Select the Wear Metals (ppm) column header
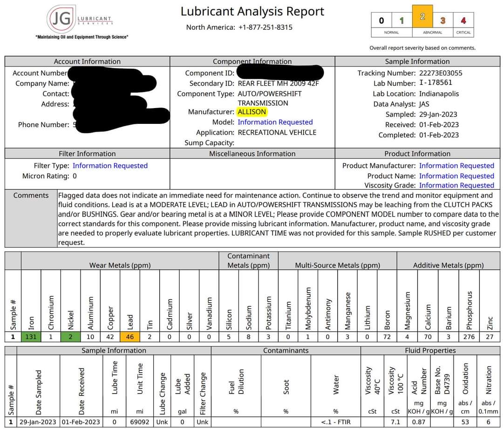Viewport: 503px width, 429px height. [120, 266]
